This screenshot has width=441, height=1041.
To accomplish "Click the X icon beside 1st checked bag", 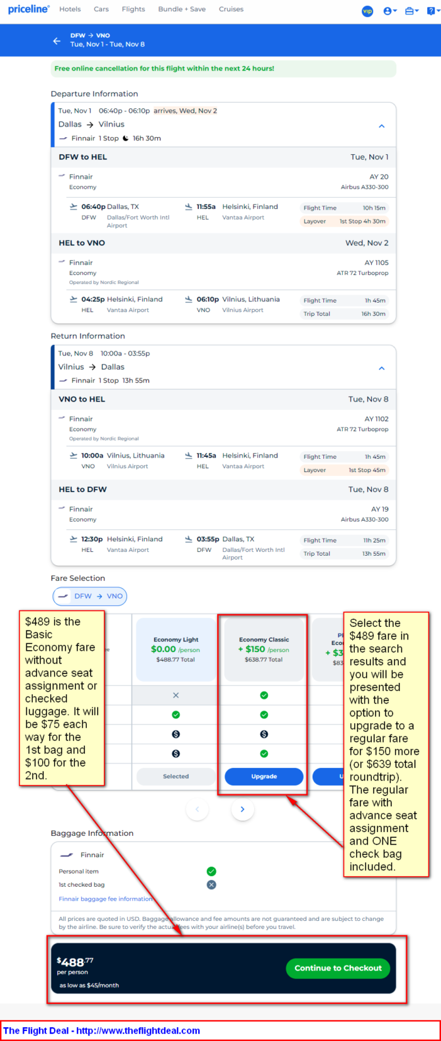I will click(211, 885).
